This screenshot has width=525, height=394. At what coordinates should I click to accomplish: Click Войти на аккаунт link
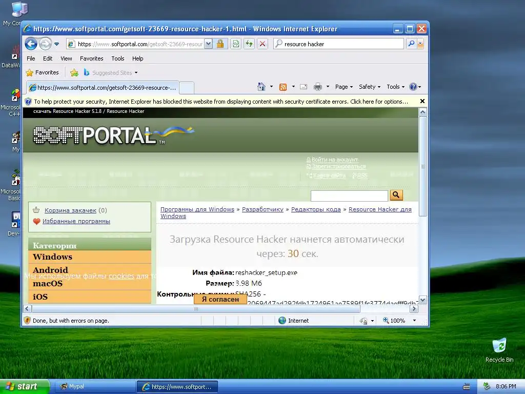click(x=335, y=160)
